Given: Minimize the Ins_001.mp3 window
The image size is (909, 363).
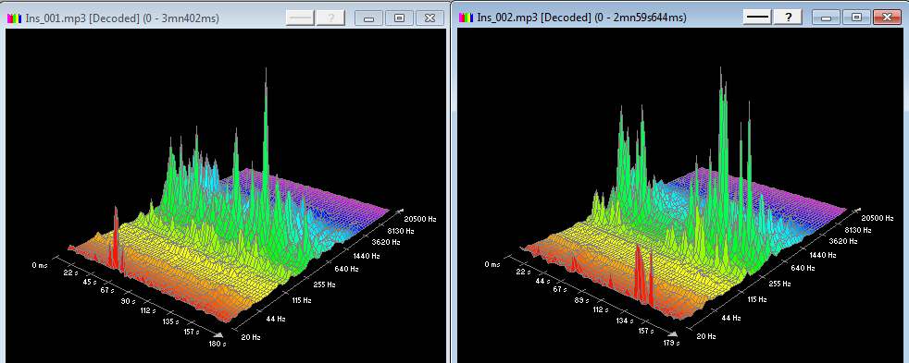Looking at the screenshot, I should click(x=368, y=18).
